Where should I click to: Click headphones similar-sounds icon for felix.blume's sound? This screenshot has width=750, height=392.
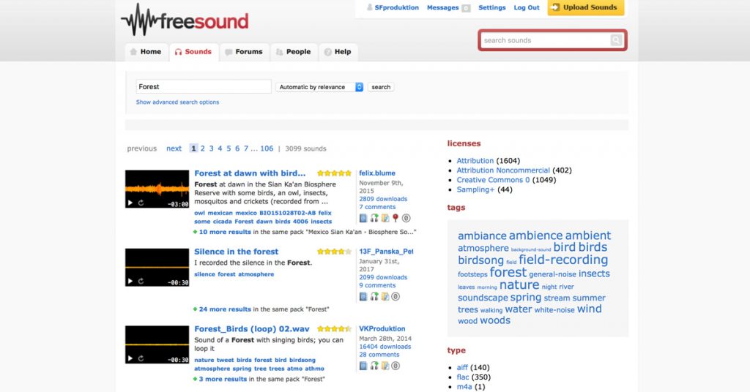coord(374,218)
